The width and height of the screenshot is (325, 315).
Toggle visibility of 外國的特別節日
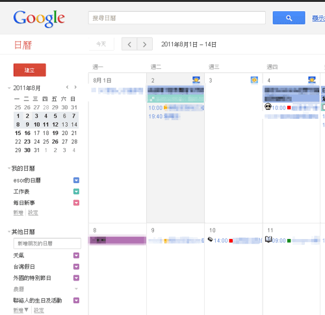pyautogui.click(x=32, y=278)
